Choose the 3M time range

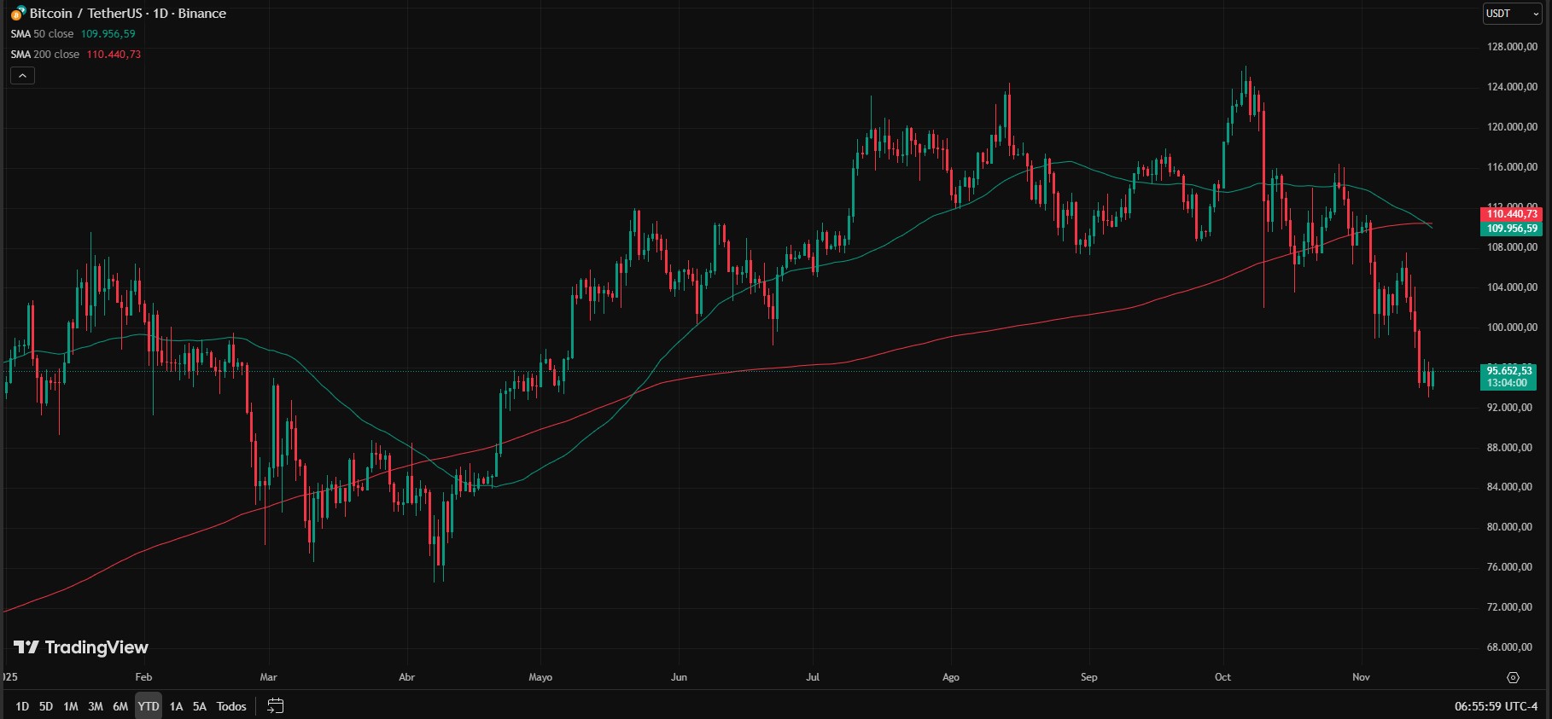[x=96, y=706]
